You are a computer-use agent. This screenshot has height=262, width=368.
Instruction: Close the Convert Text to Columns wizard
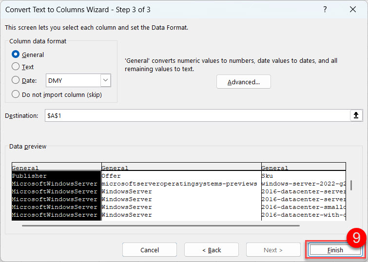pyautogui.click(x=353, y=10)
